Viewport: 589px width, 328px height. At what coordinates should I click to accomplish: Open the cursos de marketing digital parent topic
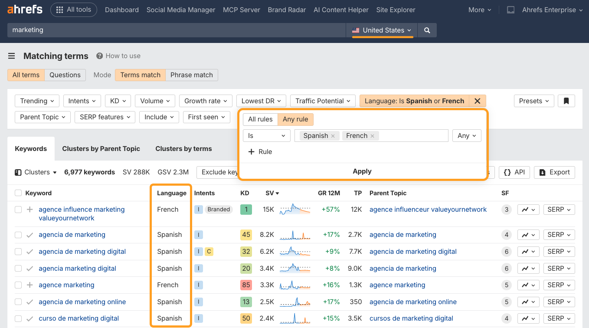point(411,318)
